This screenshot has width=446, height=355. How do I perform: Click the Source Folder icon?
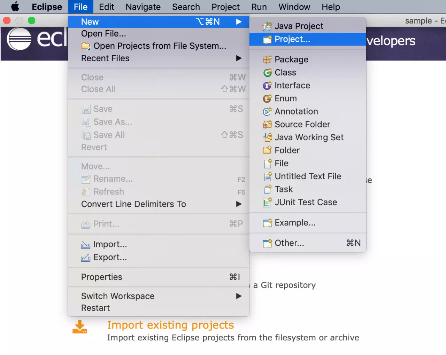[267, 124]
